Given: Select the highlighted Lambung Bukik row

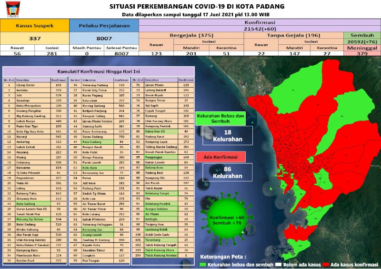Looking at the screenshot, I should click(x=163, y=229).
